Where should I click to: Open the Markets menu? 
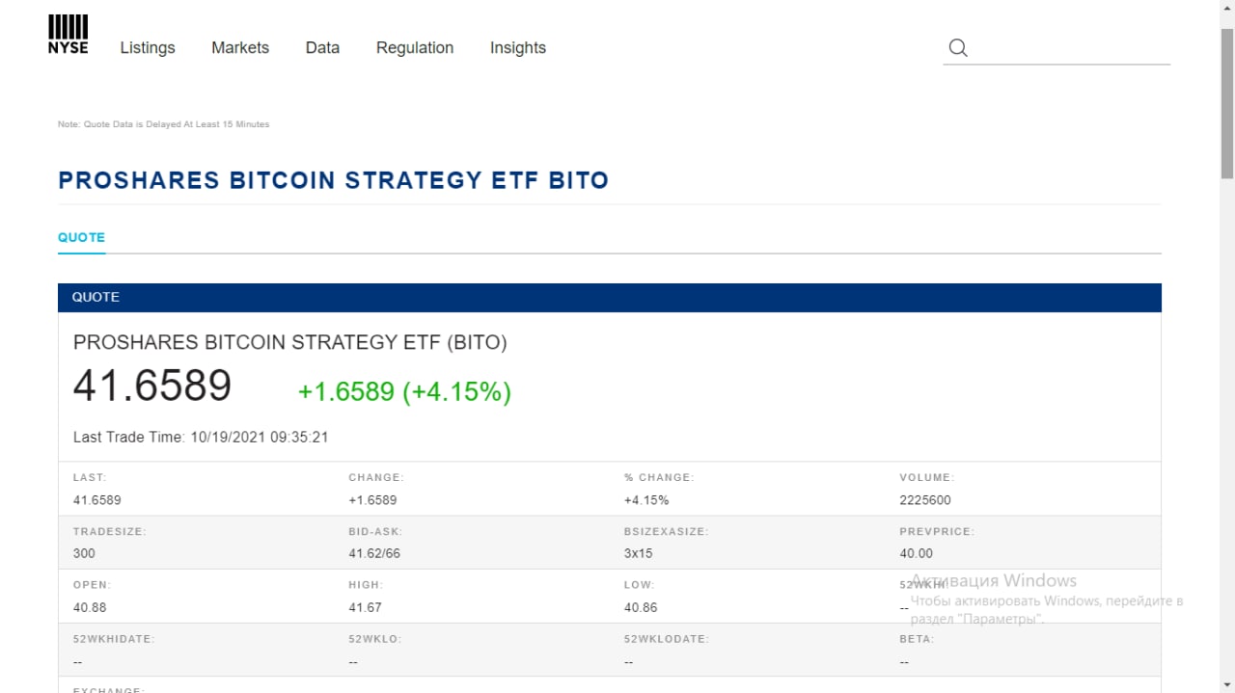pos(240,48)
